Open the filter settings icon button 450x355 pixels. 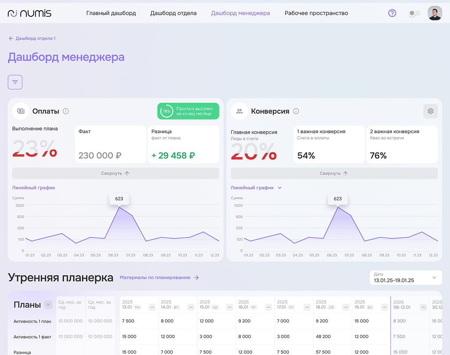(15, 82)
